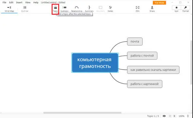Close the XMind window
This screenshot has height=118, width=193.
[188, 3]
